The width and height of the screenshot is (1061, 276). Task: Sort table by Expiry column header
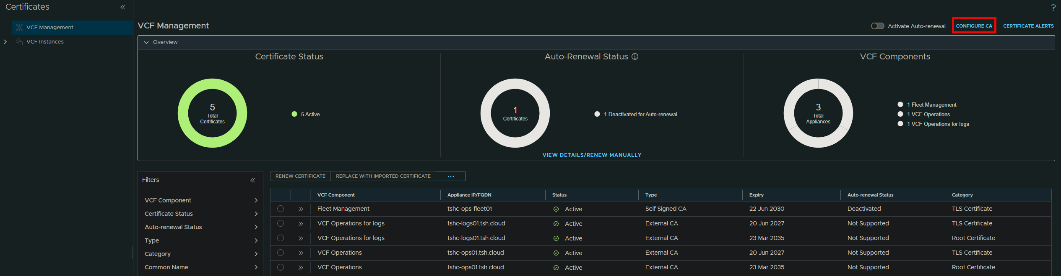[757, 195]
